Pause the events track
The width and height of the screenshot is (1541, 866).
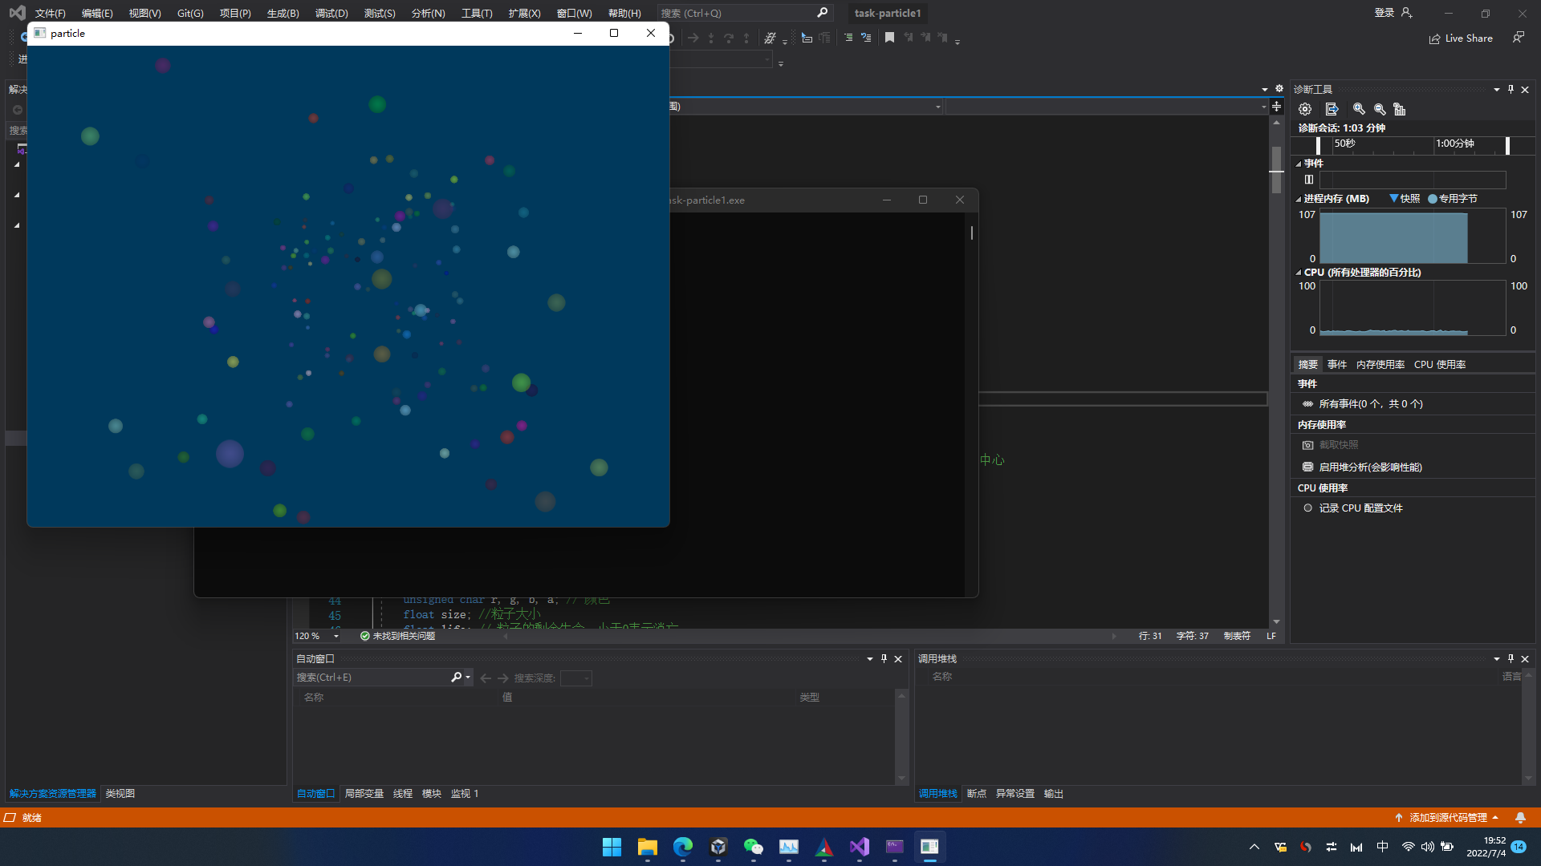click(x=1309, y=180)
